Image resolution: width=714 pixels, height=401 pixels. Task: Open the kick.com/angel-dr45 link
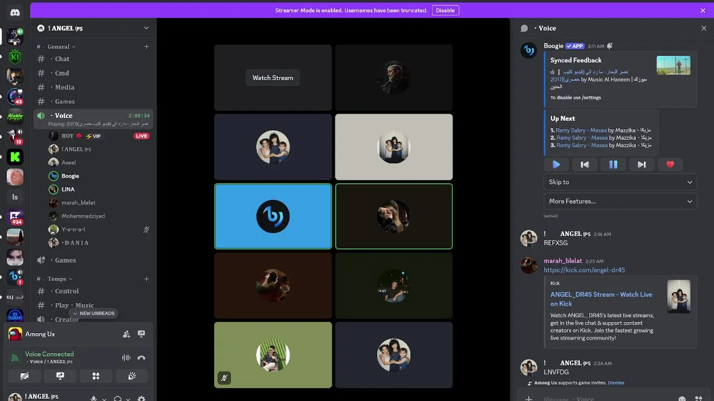point(584,270)
